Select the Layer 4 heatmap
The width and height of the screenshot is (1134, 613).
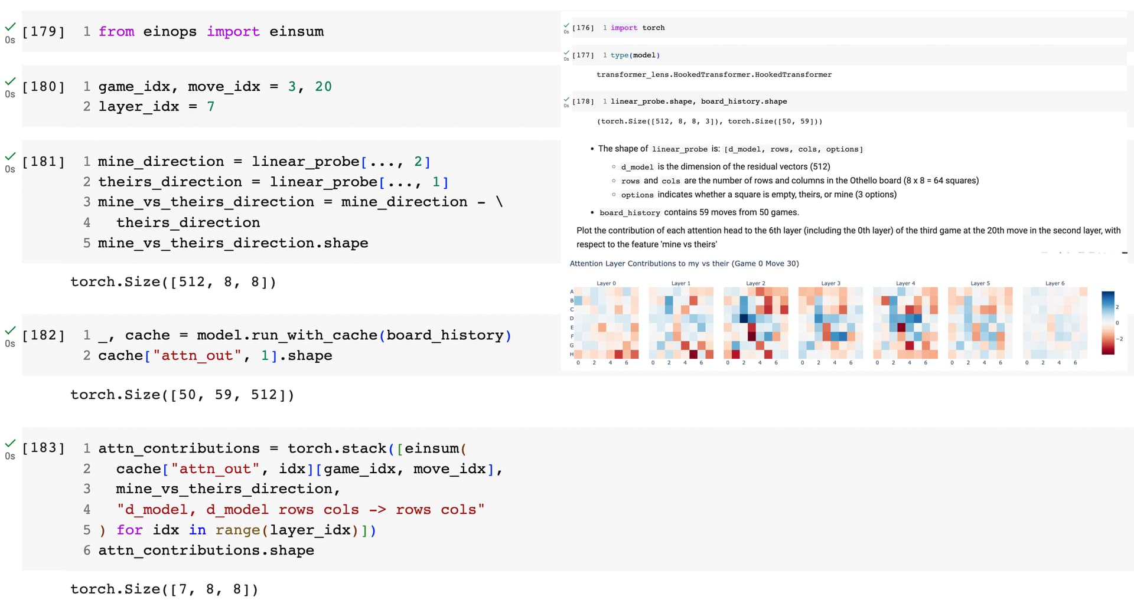coord(905,323)
